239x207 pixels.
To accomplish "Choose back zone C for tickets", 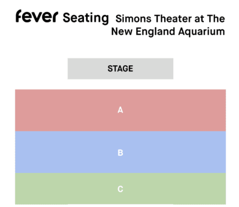I will [120, 188].
